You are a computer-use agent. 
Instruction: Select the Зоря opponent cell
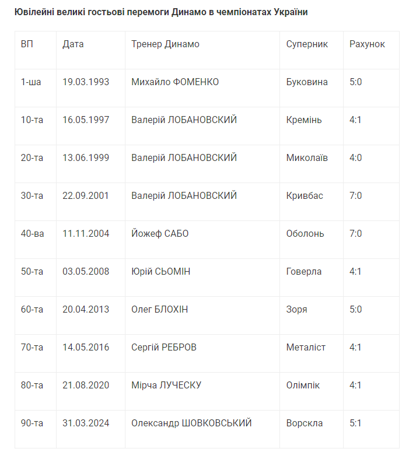(x=296, y=310)
